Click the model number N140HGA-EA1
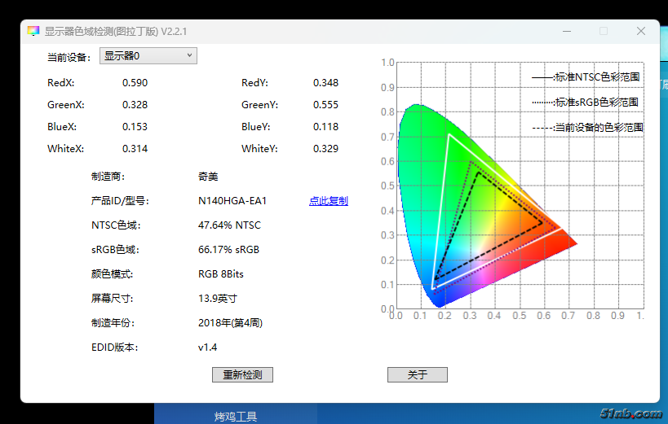The height and width of the screenshot is (424, 668). click(232, 201)
